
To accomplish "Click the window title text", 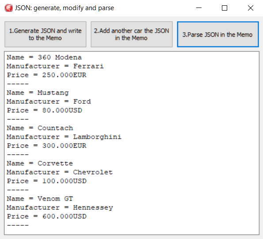I will click(65, 8).
